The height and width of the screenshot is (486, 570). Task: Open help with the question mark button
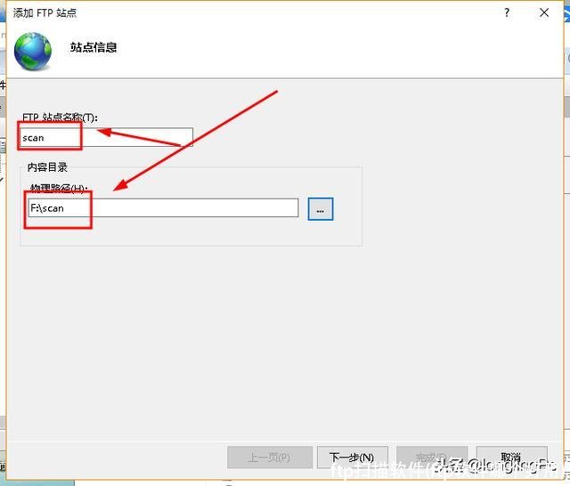(x=508, y=12)
